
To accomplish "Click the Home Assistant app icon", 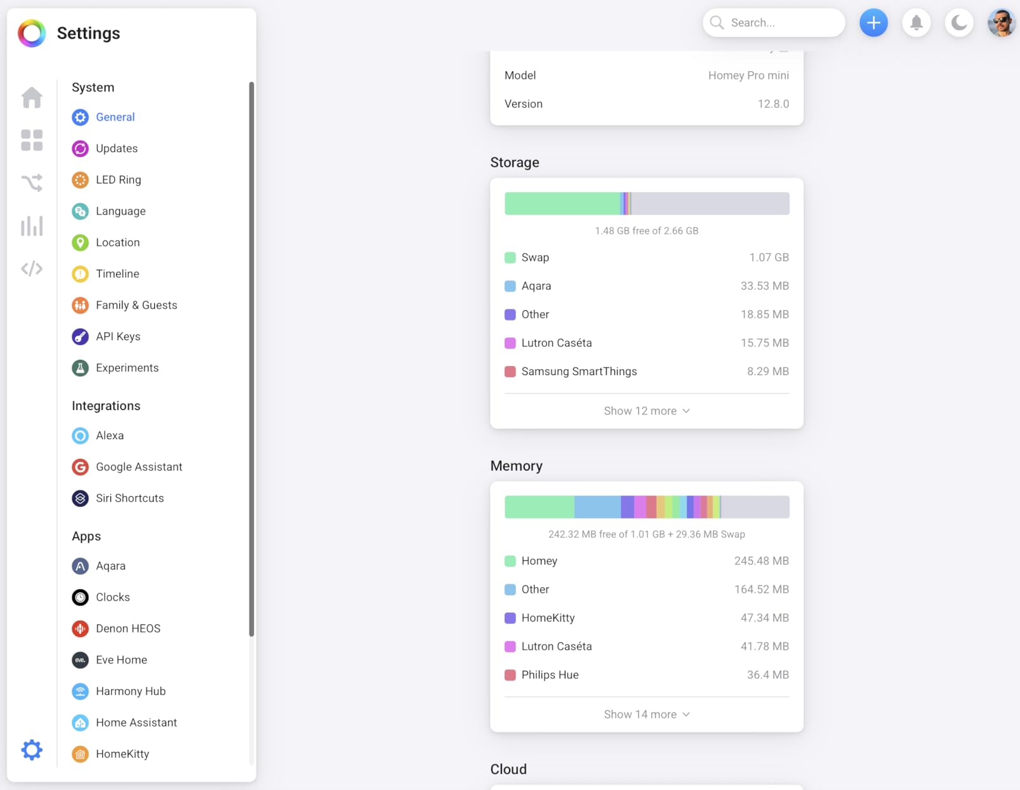I will pos(80,723).
